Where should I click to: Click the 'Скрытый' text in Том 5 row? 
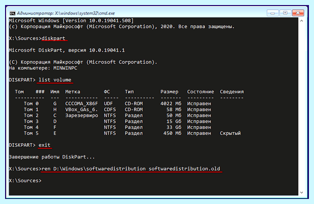point(230,133)
